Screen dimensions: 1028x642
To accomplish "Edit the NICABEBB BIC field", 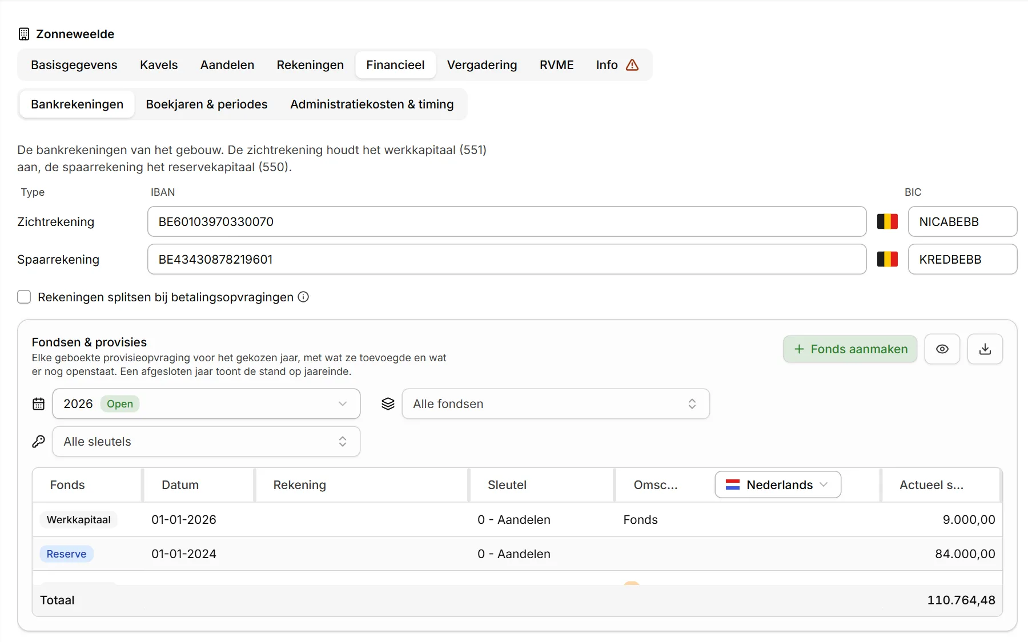I will [x=963, y=221].
